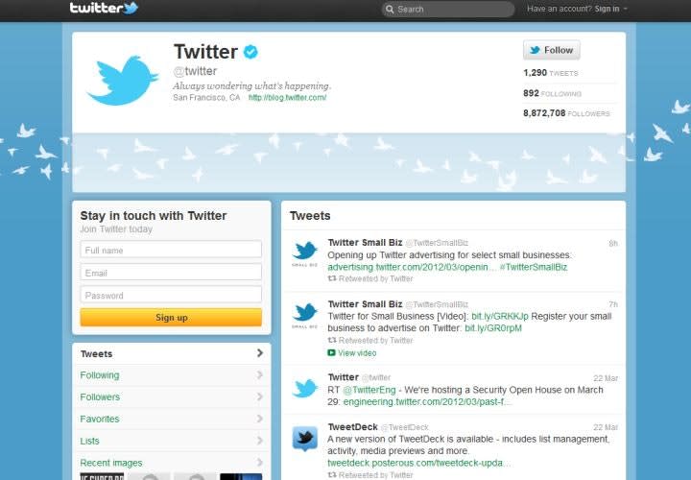Viewport: 691px width, 480px height.
Task: Open the large Twitter bird profile picture
Action: [123, 80]
